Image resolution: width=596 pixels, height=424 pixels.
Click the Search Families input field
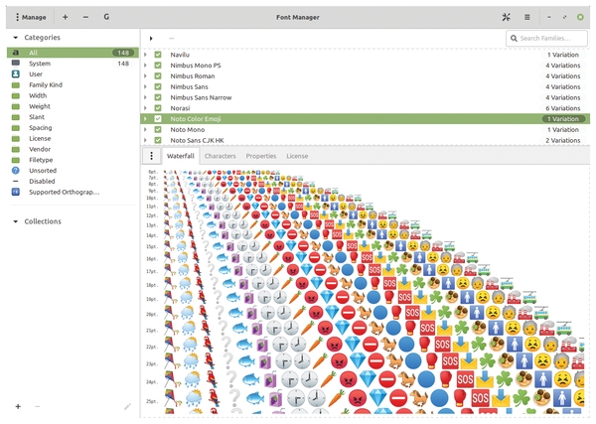[546, 39]
